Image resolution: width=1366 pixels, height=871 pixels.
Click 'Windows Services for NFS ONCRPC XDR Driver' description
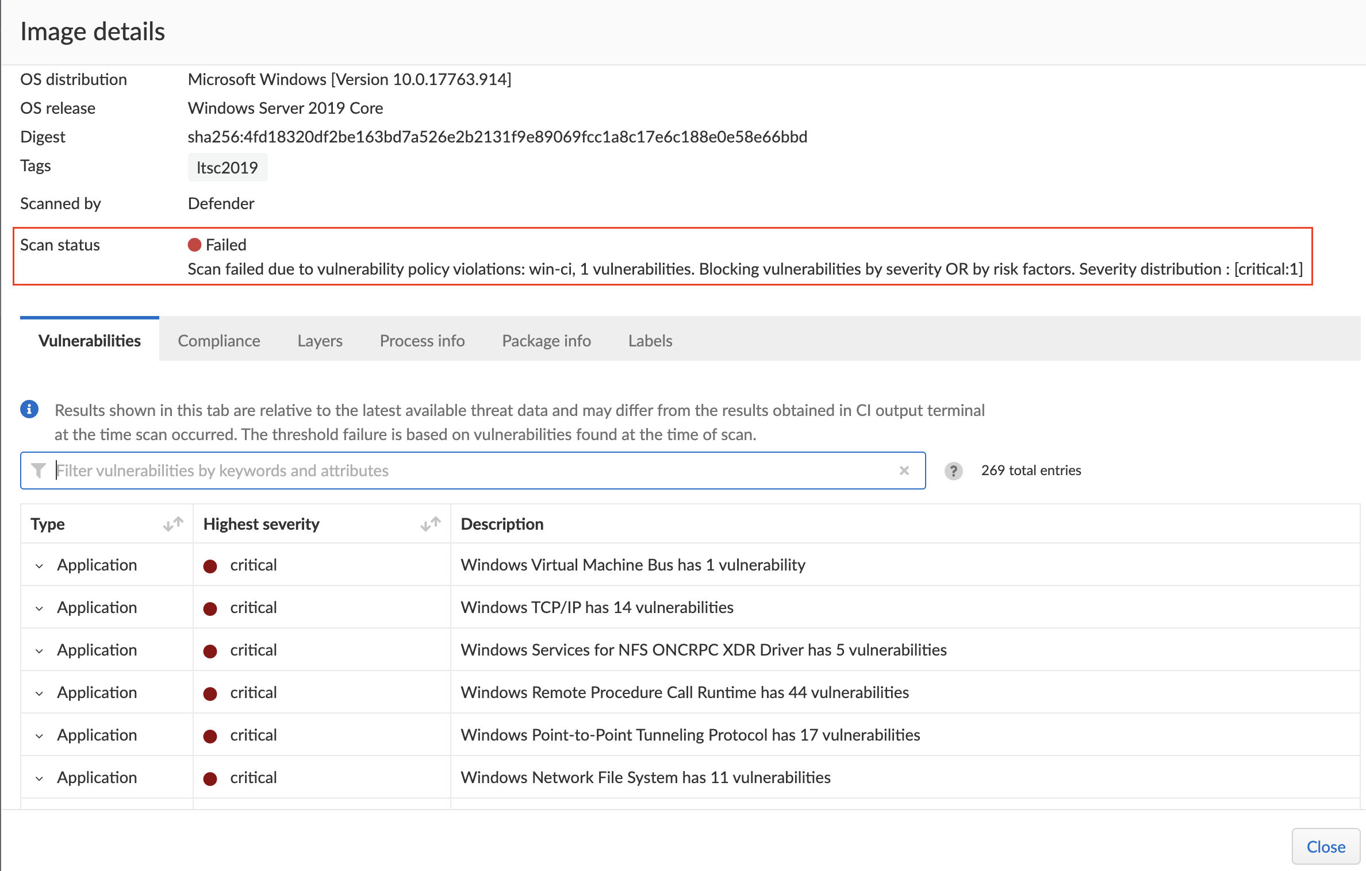(704, 650)
